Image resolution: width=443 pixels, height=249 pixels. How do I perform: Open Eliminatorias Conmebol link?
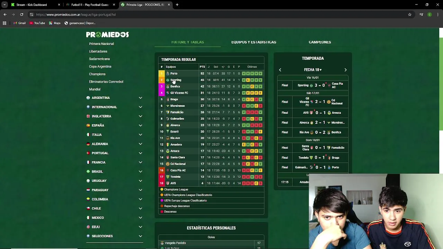coord(106,82)
